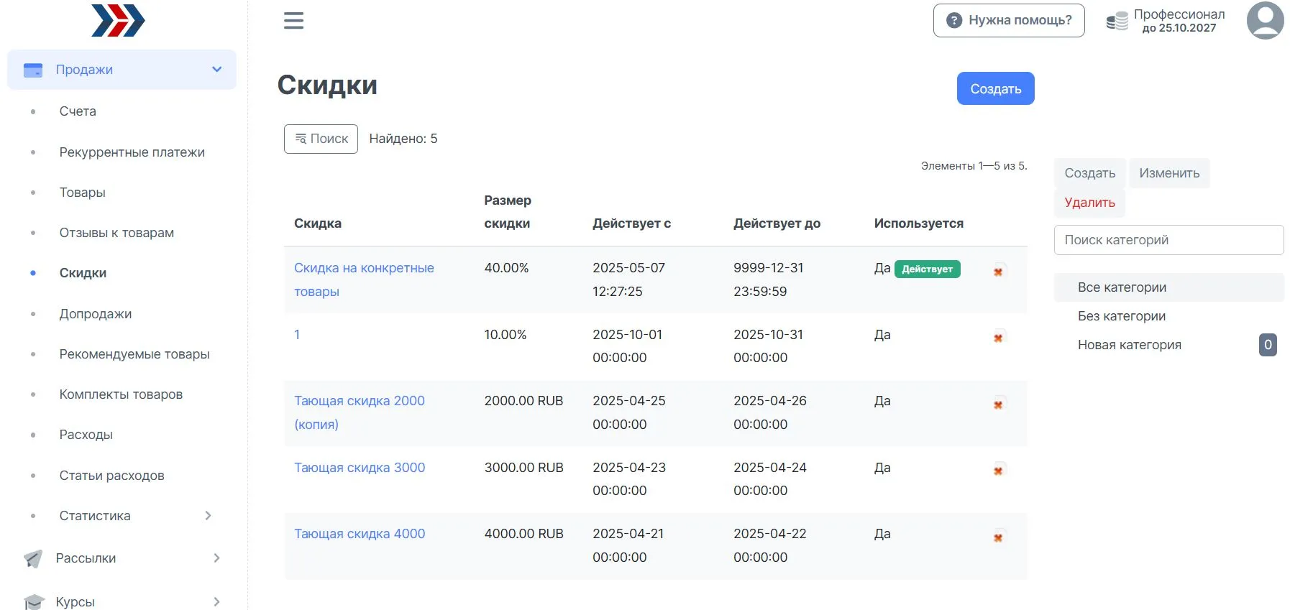
Task: Click the Скидка column header
Action: pyautogui.click(x=318, y=223)
